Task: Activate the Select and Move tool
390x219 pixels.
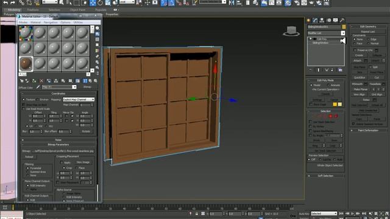Action: pyautogui.click(x=93, y=2)
